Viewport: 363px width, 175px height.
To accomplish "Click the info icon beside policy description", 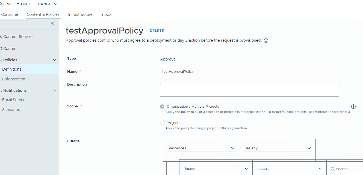I will 266,41.
